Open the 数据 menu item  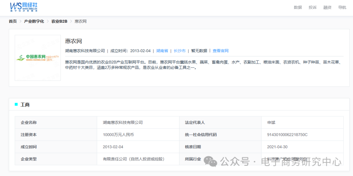pyautogui.click(x=298, y=7)
